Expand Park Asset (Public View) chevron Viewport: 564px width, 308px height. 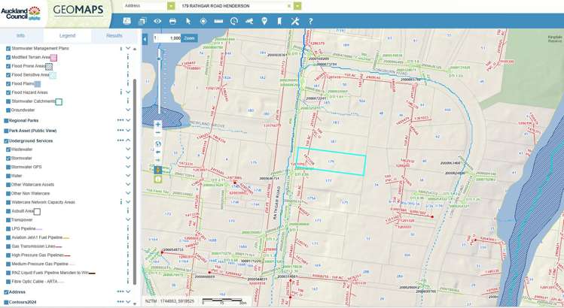pyautogui.click(x=128, y=130)
